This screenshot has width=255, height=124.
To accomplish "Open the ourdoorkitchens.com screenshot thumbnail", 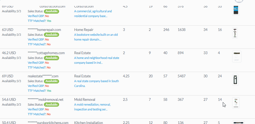I will [x=238, y=123].
